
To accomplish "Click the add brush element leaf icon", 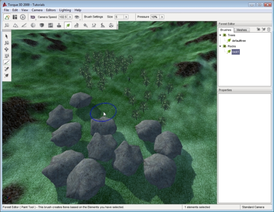I will click(263, 30).
